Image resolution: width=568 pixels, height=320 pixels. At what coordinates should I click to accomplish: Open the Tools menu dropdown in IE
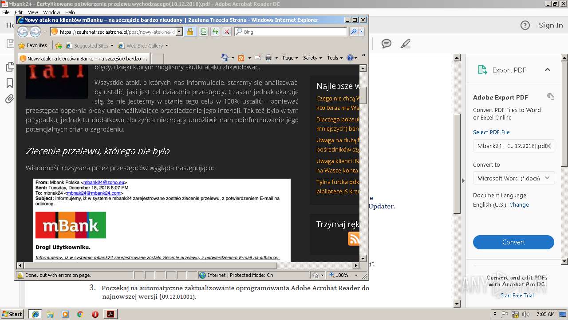(335, 58)
